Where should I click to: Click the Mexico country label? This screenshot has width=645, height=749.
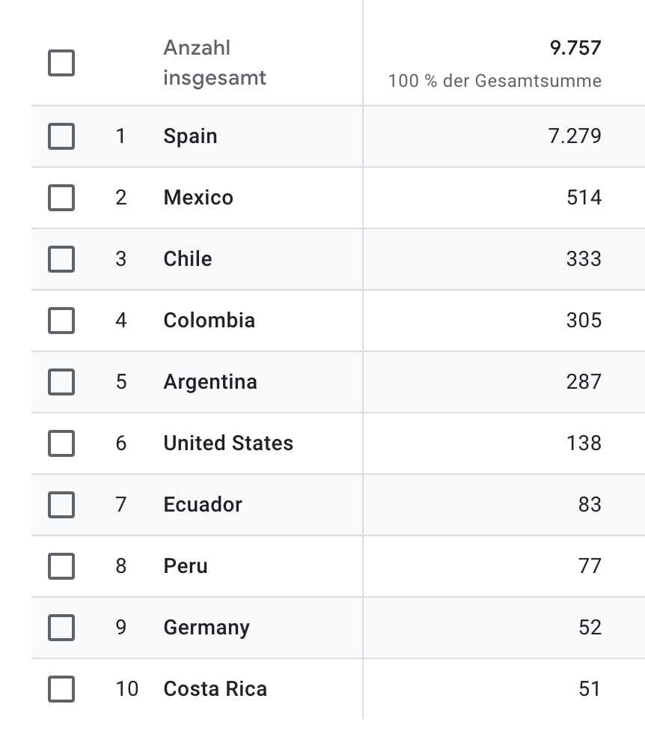pos(198,198)
